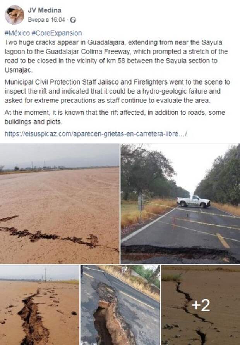Open the broken asphalt hole photo

pyautogui.click(x=120, y=305)
